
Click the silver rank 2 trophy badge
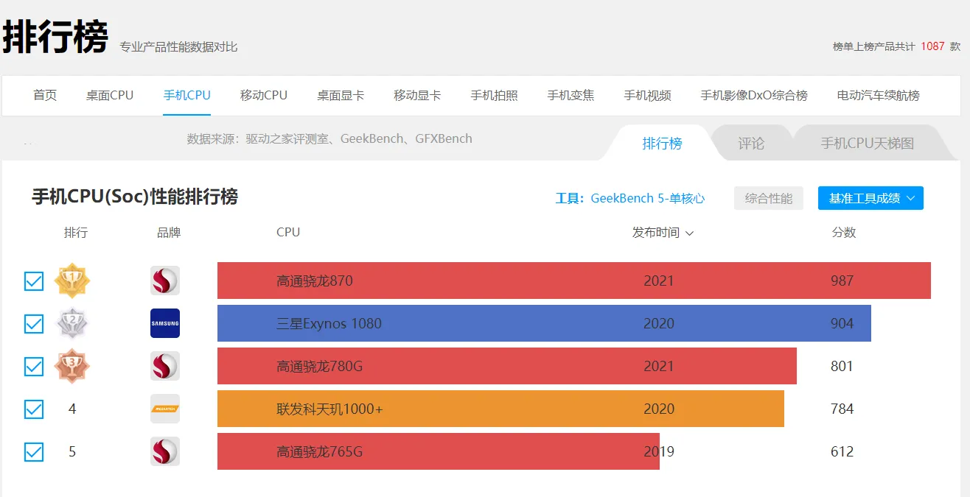click(x=72, y=323)
